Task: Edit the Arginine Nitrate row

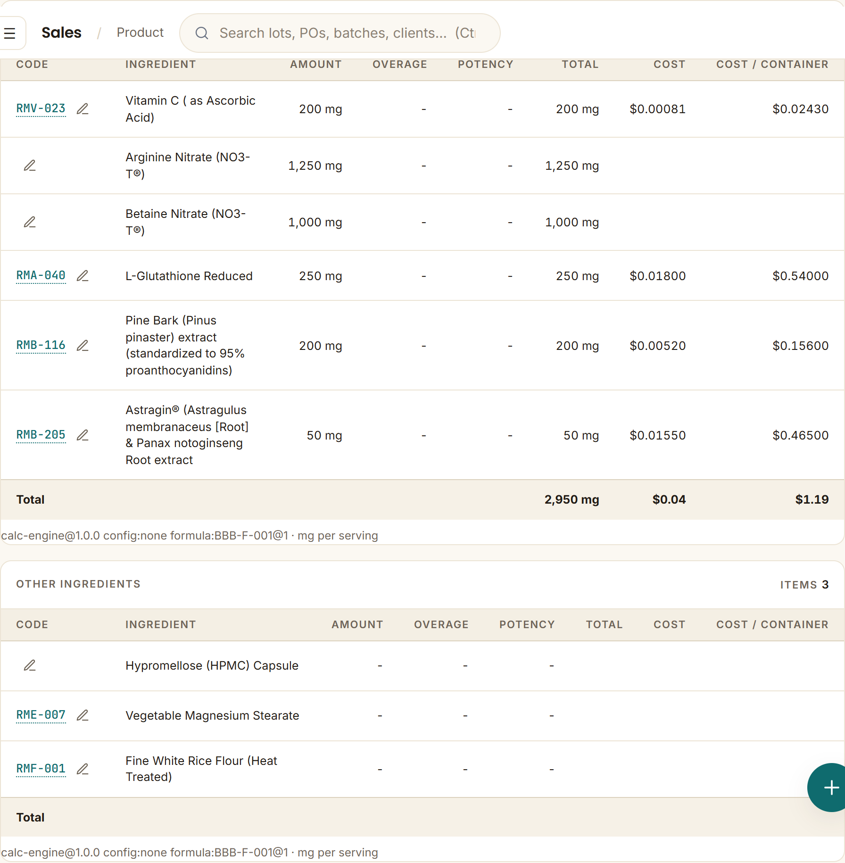Action: [30, 166]
